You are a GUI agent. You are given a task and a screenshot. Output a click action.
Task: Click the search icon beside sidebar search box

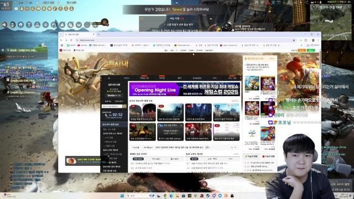coord(124,106)
